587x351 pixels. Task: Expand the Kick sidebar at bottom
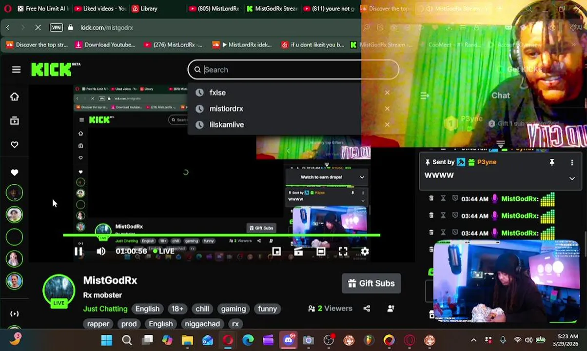click(15, 313)
